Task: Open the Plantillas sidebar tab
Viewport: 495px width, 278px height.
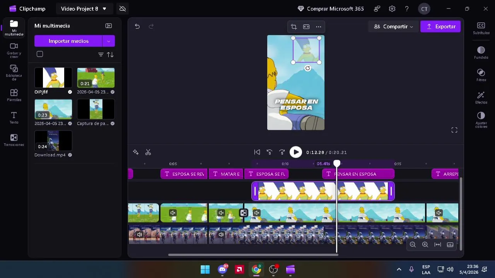Action: tap(14, 95)
